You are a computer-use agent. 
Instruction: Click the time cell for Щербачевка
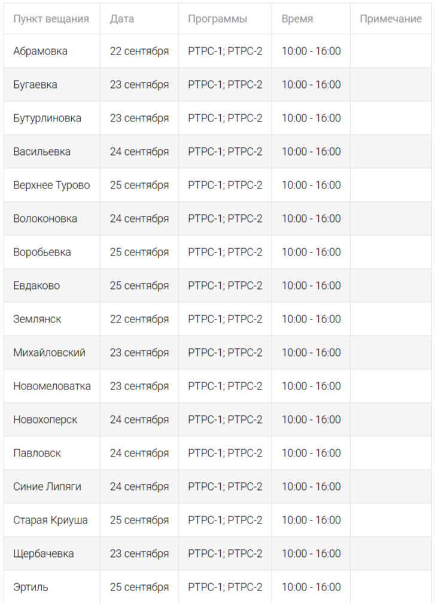tap(311, 553)
